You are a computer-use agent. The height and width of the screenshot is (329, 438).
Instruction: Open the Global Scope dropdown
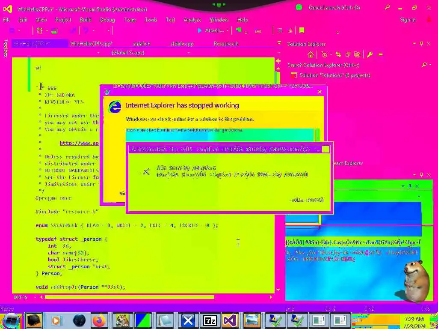point(189,53)
